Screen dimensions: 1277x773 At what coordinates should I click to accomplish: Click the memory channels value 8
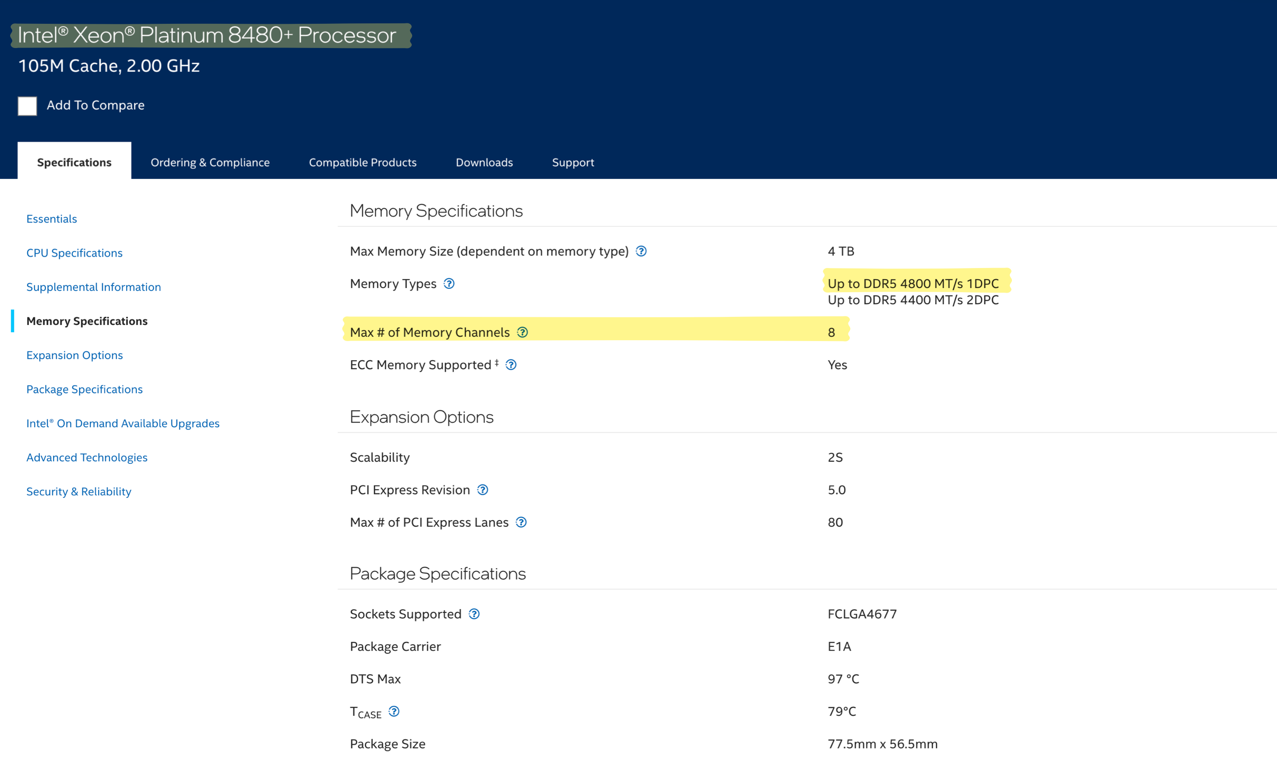[x=831, y=333]
